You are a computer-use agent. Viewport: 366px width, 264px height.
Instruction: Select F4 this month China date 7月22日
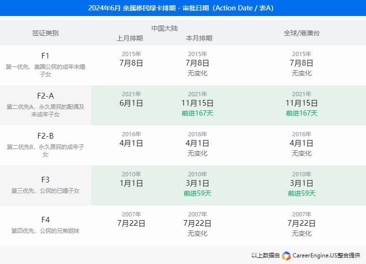[198, 223]
